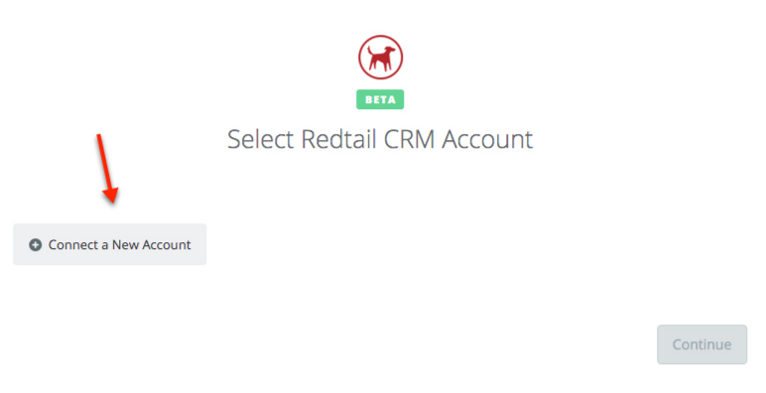Click the letter B in the BETA badge
The height and width of the screenshot is (393, 766).
tap(369, 99)
